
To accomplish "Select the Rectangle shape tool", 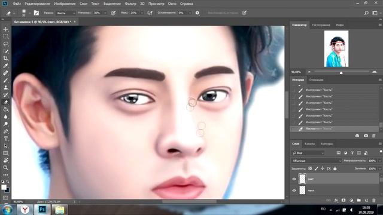I will click(5, 153).
